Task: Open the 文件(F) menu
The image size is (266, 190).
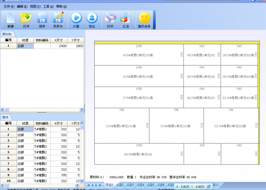Action: tap(9, 6)
